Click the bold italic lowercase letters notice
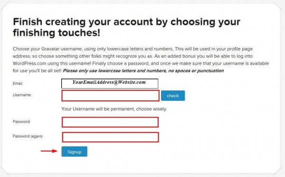Image resolution: width=285 pixels, height=177 pixels. (x=143, y=70)
